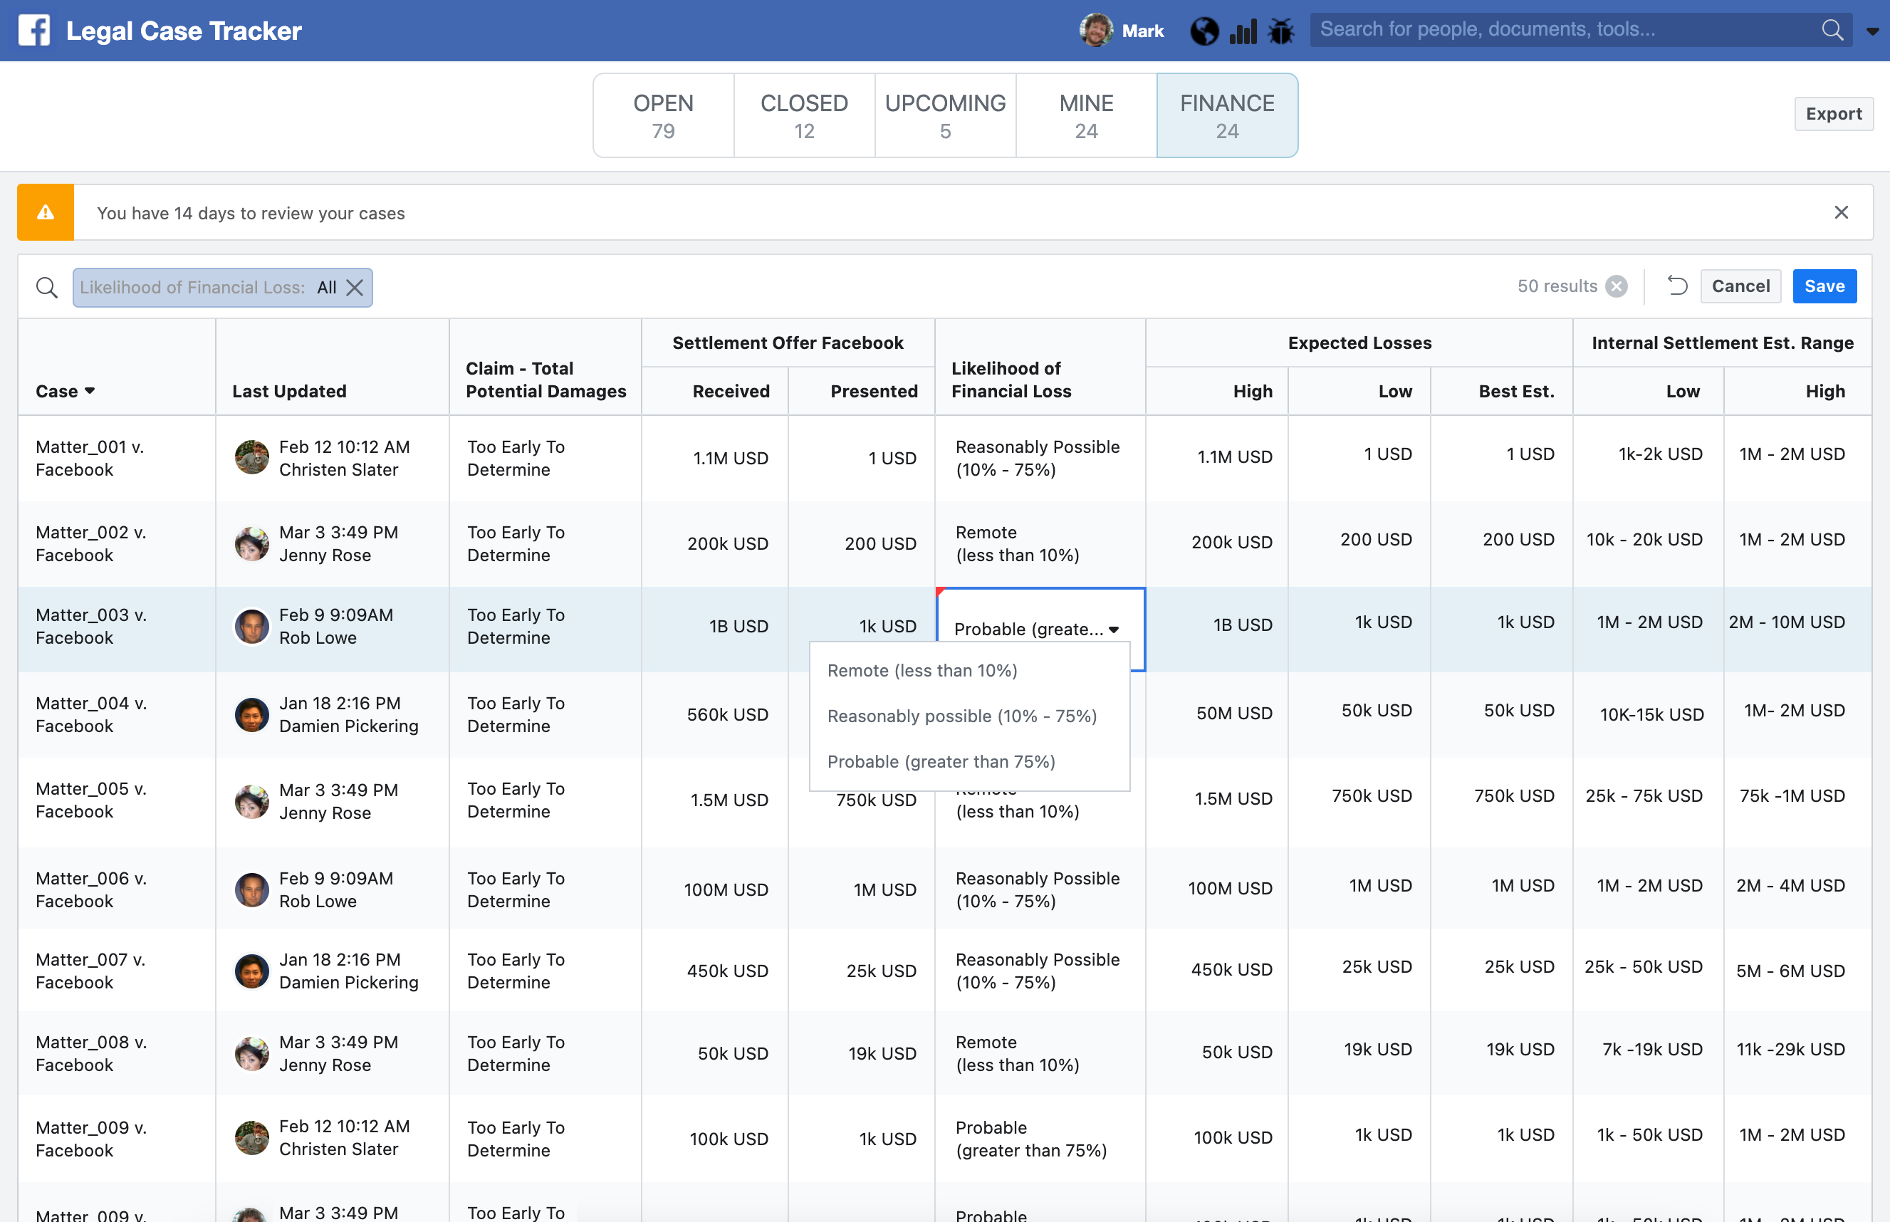The image size is (1890, 1222).
Task: Select Remote (less than 10%) option
Action: (922, 671)
